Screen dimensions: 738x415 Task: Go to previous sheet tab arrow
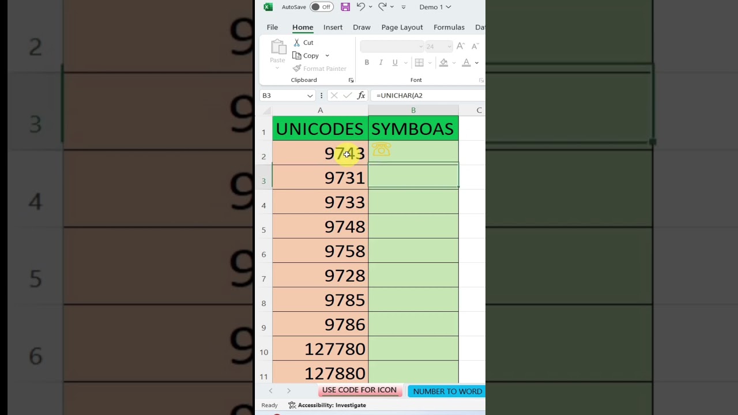270,391
